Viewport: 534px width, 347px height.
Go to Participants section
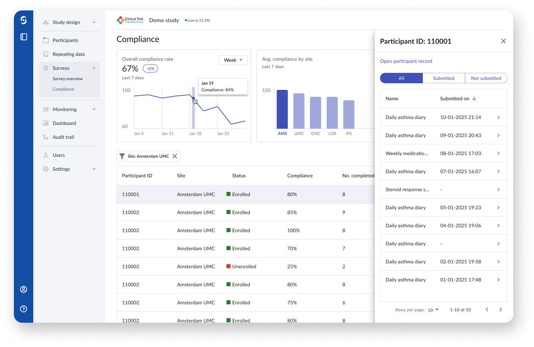pyautogui.click(x=65, y=40)
